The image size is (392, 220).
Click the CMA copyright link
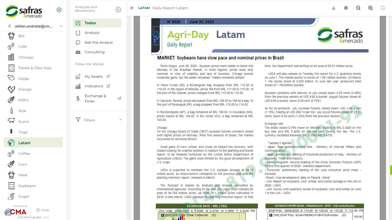(x=46, y=217)
